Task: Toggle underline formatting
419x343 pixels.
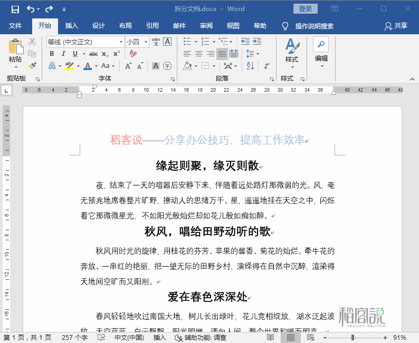Action: [75, 54]
